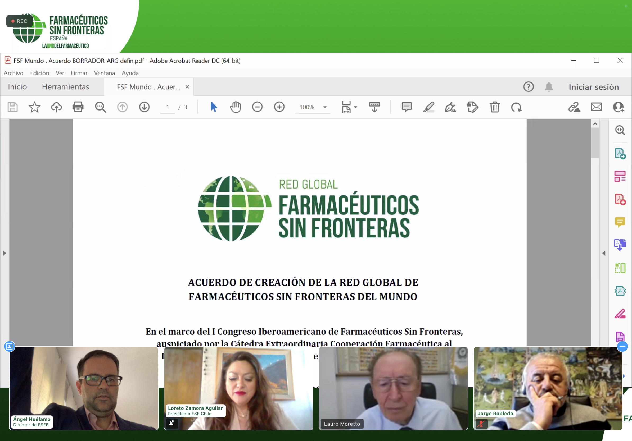The image size is (632, 441).
Task: Click the scrollbar up arrow
Action: click(x=595, y=124)
